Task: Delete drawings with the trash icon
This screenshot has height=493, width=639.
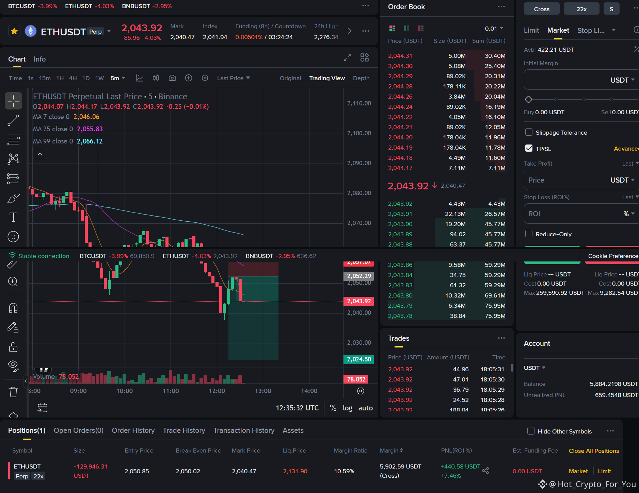Action: (13, 392)
